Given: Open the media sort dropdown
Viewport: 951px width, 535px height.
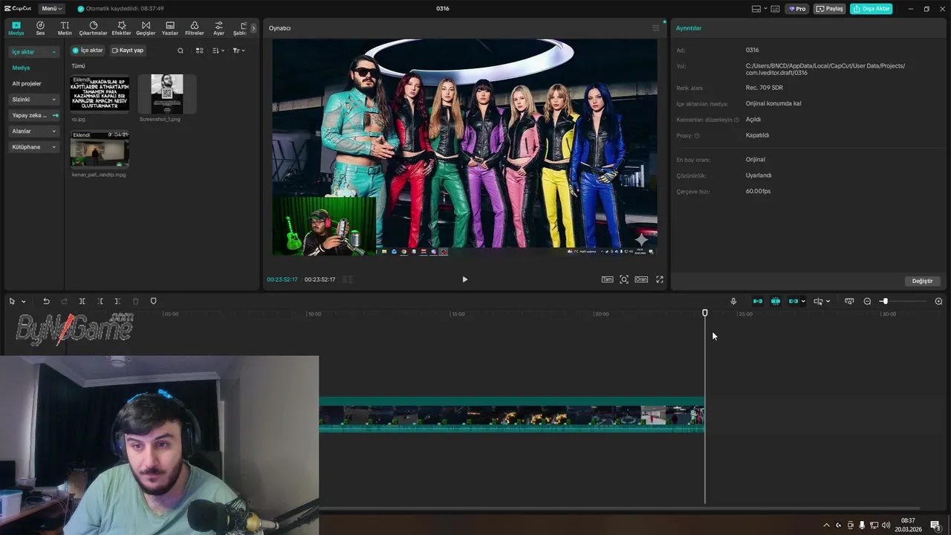Looking at the screenshot, I should pyautogui.click(x=218, y=51).
